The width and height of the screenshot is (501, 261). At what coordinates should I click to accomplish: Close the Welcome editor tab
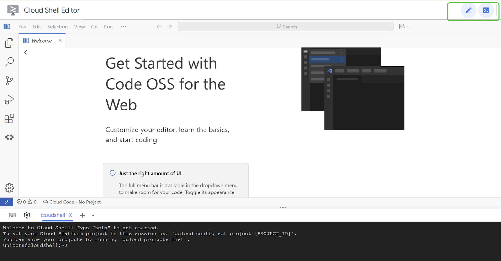60,41
